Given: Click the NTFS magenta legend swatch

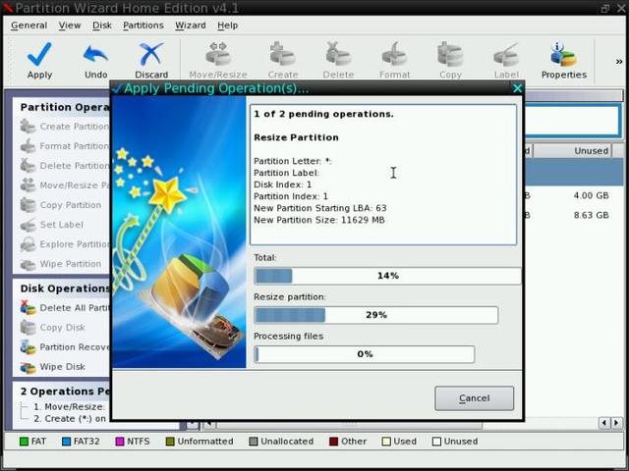Looking at the screenshot, I should pyautogui.click(x=120, y=442).
